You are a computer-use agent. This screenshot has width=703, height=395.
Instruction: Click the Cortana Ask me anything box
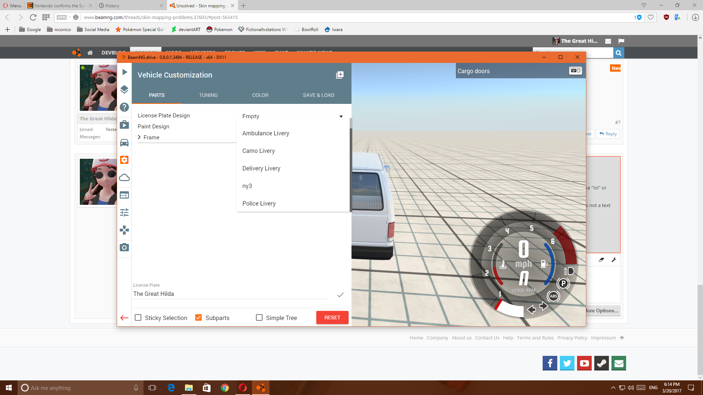pos(80,388)
